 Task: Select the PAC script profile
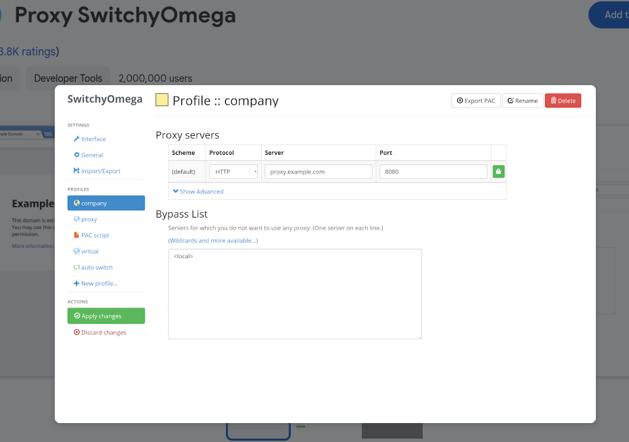point(91,235)
